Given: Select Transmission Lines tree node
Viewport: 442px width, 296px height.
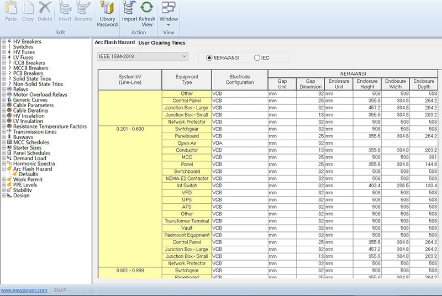Looking at the screenshot, I should click(x=35, y=132).
